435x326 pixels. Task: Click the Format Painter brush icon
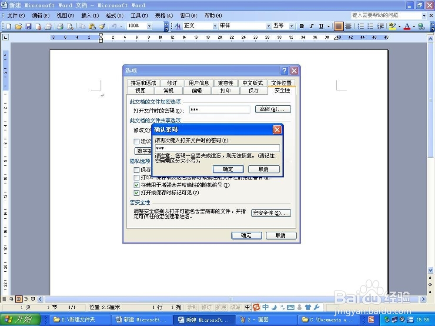coord(102,27)
